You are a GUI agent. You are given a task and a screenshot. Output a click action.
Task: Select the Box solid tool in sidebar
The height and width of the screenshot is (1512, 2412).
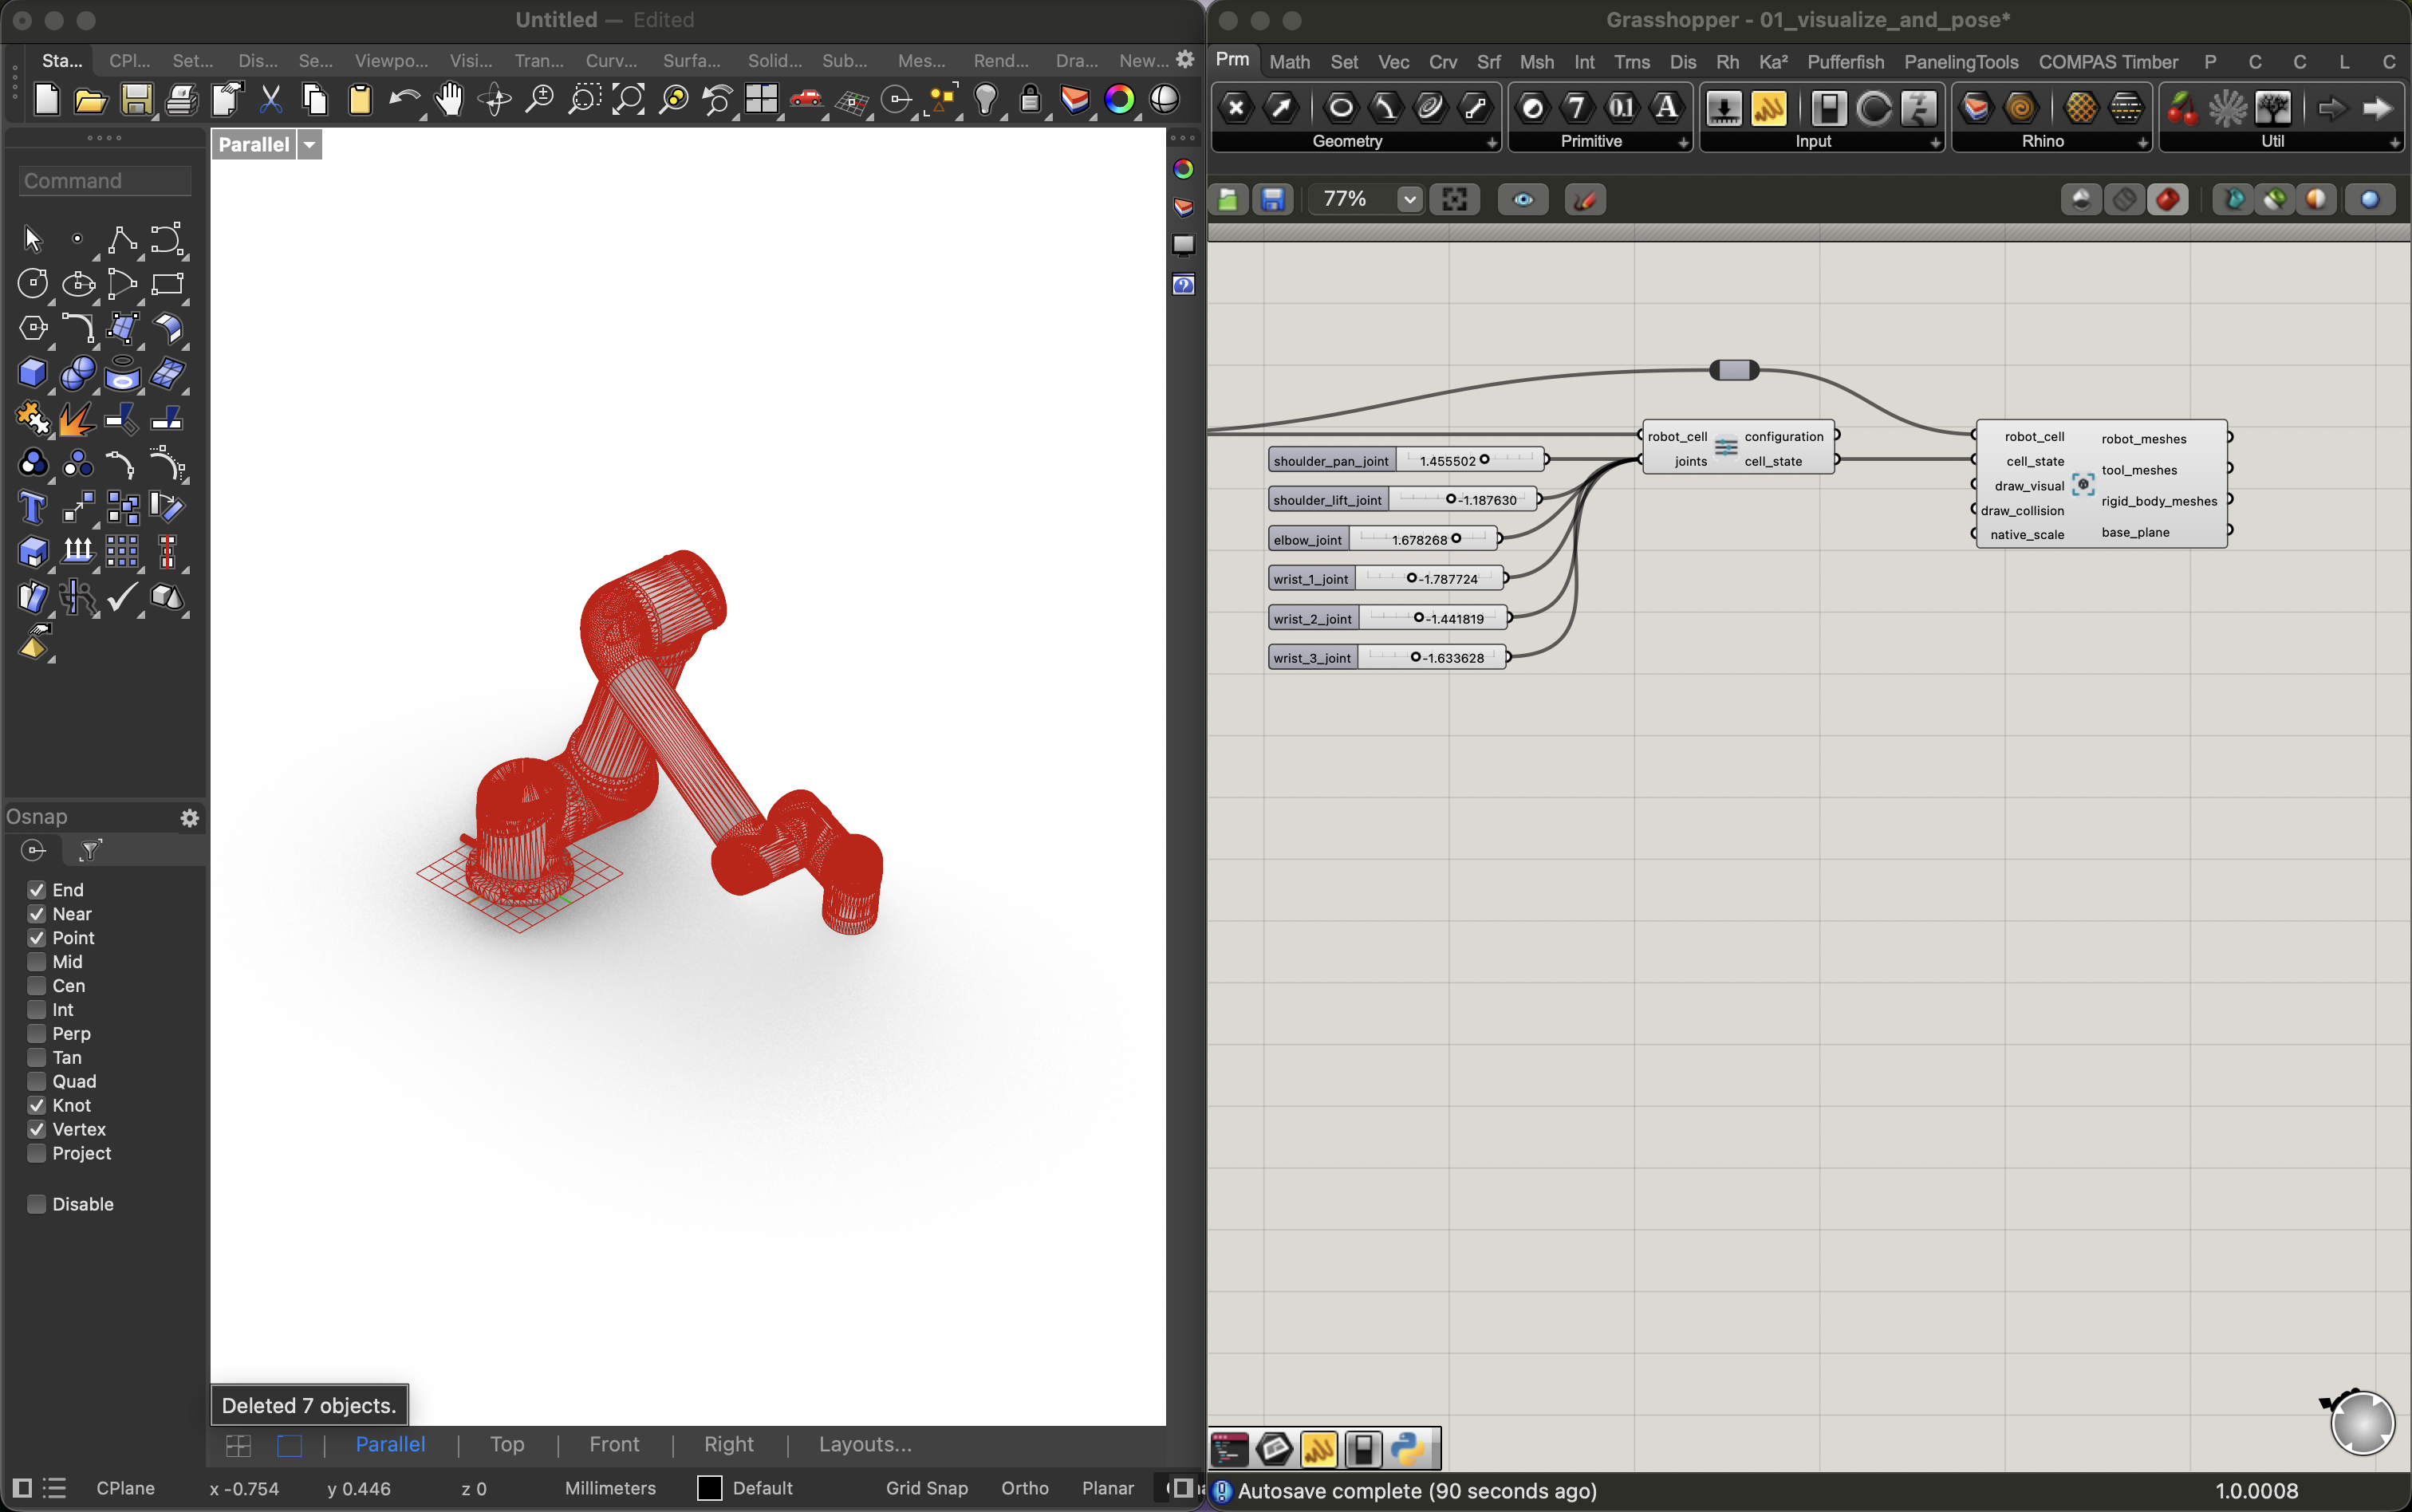tap(33, 373)
